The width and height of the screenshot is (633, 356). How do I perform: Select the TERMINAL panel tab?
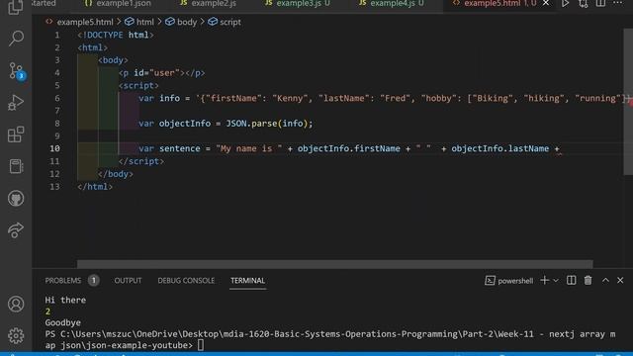coord(247,281)
